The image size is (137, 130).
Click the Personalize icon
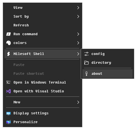click(x=9, y=122)
